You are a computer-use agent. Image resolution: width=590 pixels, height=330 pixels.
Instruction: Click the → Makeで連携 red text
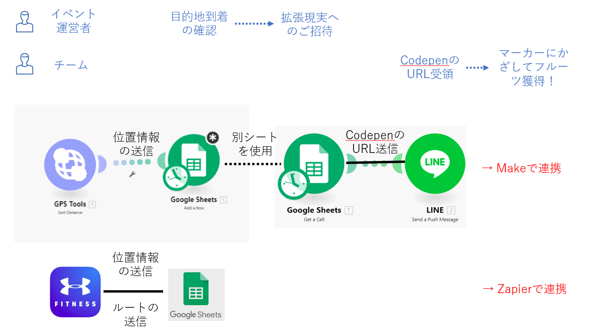point(521,168)
